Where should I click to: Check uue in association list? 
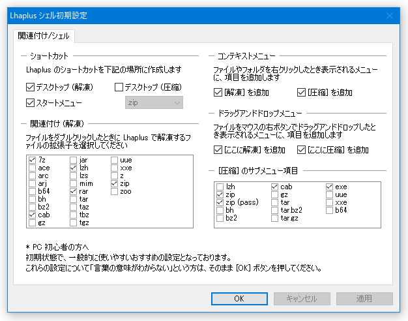tap(114, 160)
